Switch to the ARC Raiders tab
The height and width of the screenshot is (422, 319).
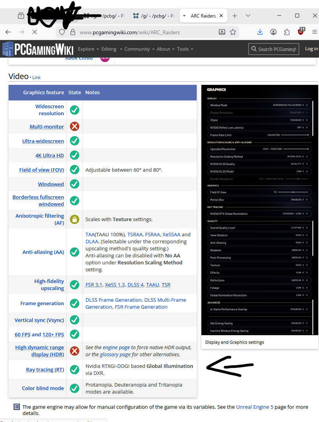click(x=204, y=16)
